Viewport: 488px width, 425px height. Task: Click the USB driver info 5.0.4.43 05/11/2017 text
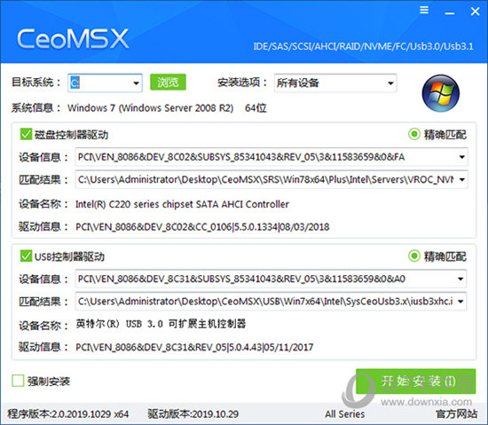pyautogui.click(x=194, y=347)
